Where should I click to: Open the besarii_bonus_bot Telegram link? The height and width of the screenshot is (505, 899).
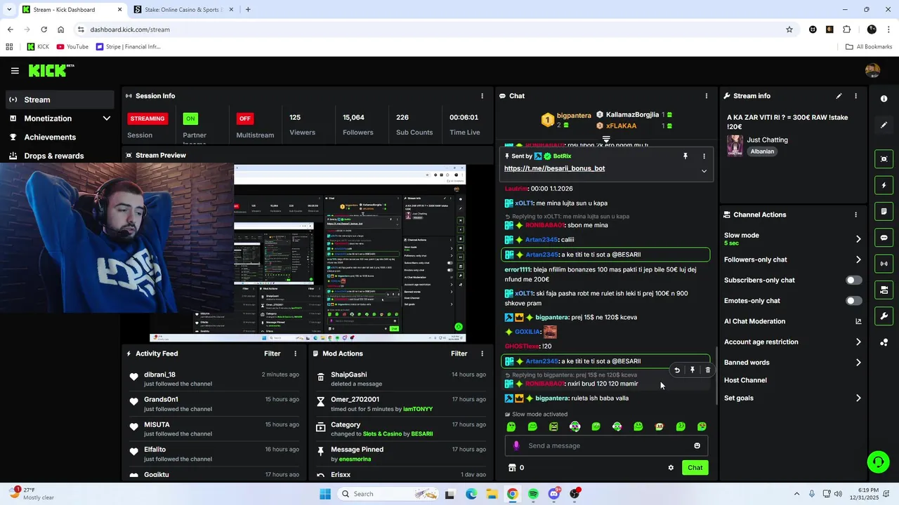coord(554,168)
